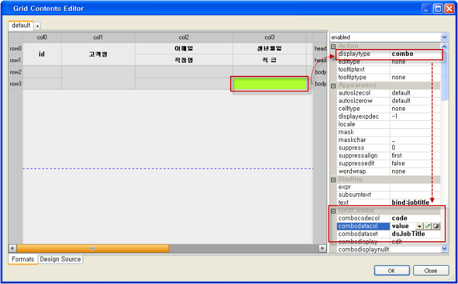Click the Close button

[431, 270]
